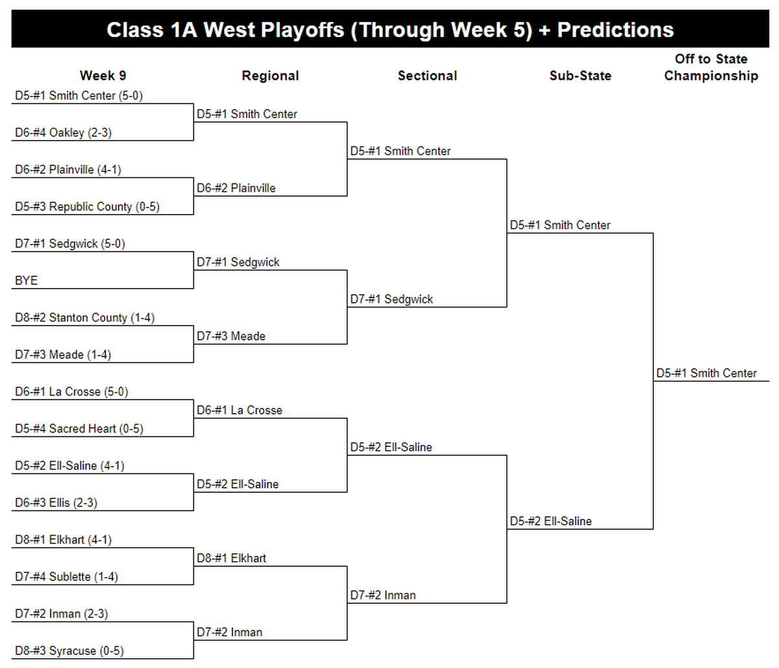Image resolution: width=779 pixels, height=668 pixels.
Task: Click D8-#2 Stanton County (1-4) entry
Action: click(x=84, y=318)
